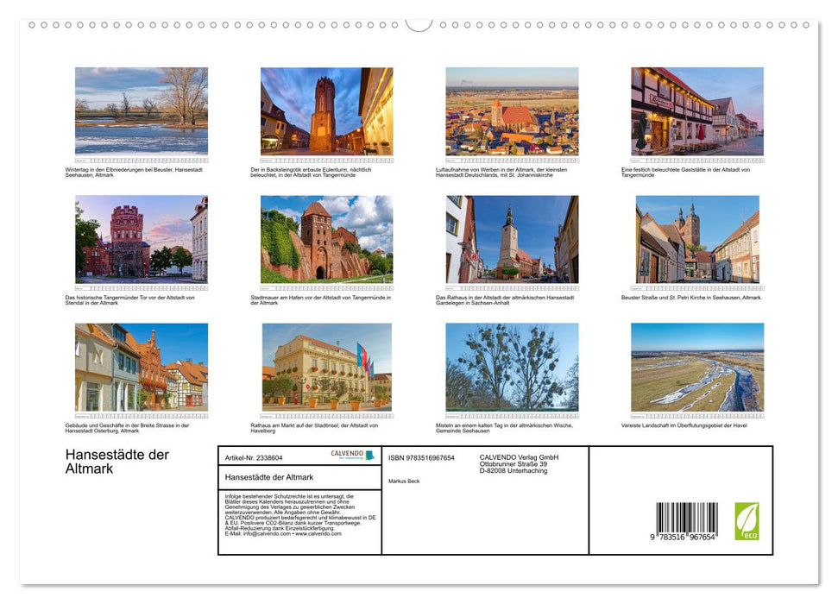The width and height of the screenshot is (838, 604).
Task: Click caption 'Luftaufnahme von Werben in der Altmark'
Action: click(501, 172)
